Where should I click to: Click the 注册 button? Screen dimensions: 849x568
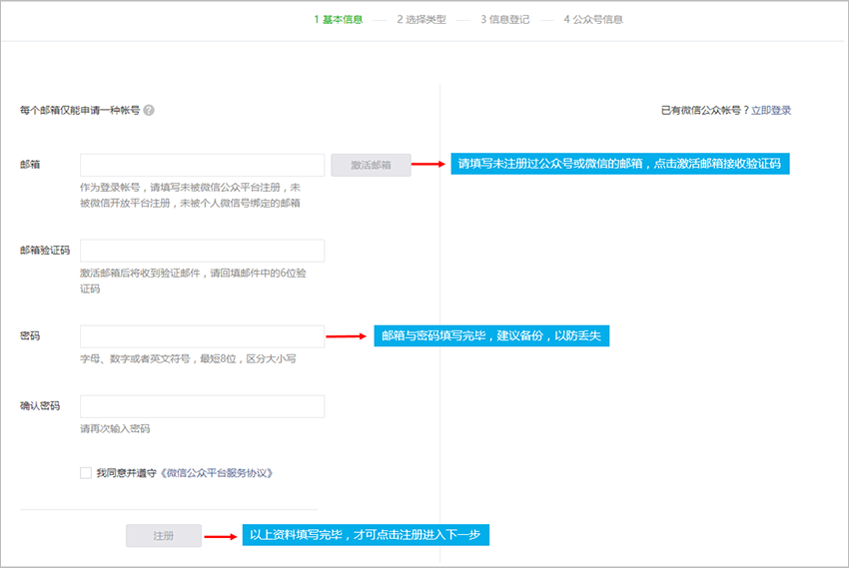coord(163,536)
